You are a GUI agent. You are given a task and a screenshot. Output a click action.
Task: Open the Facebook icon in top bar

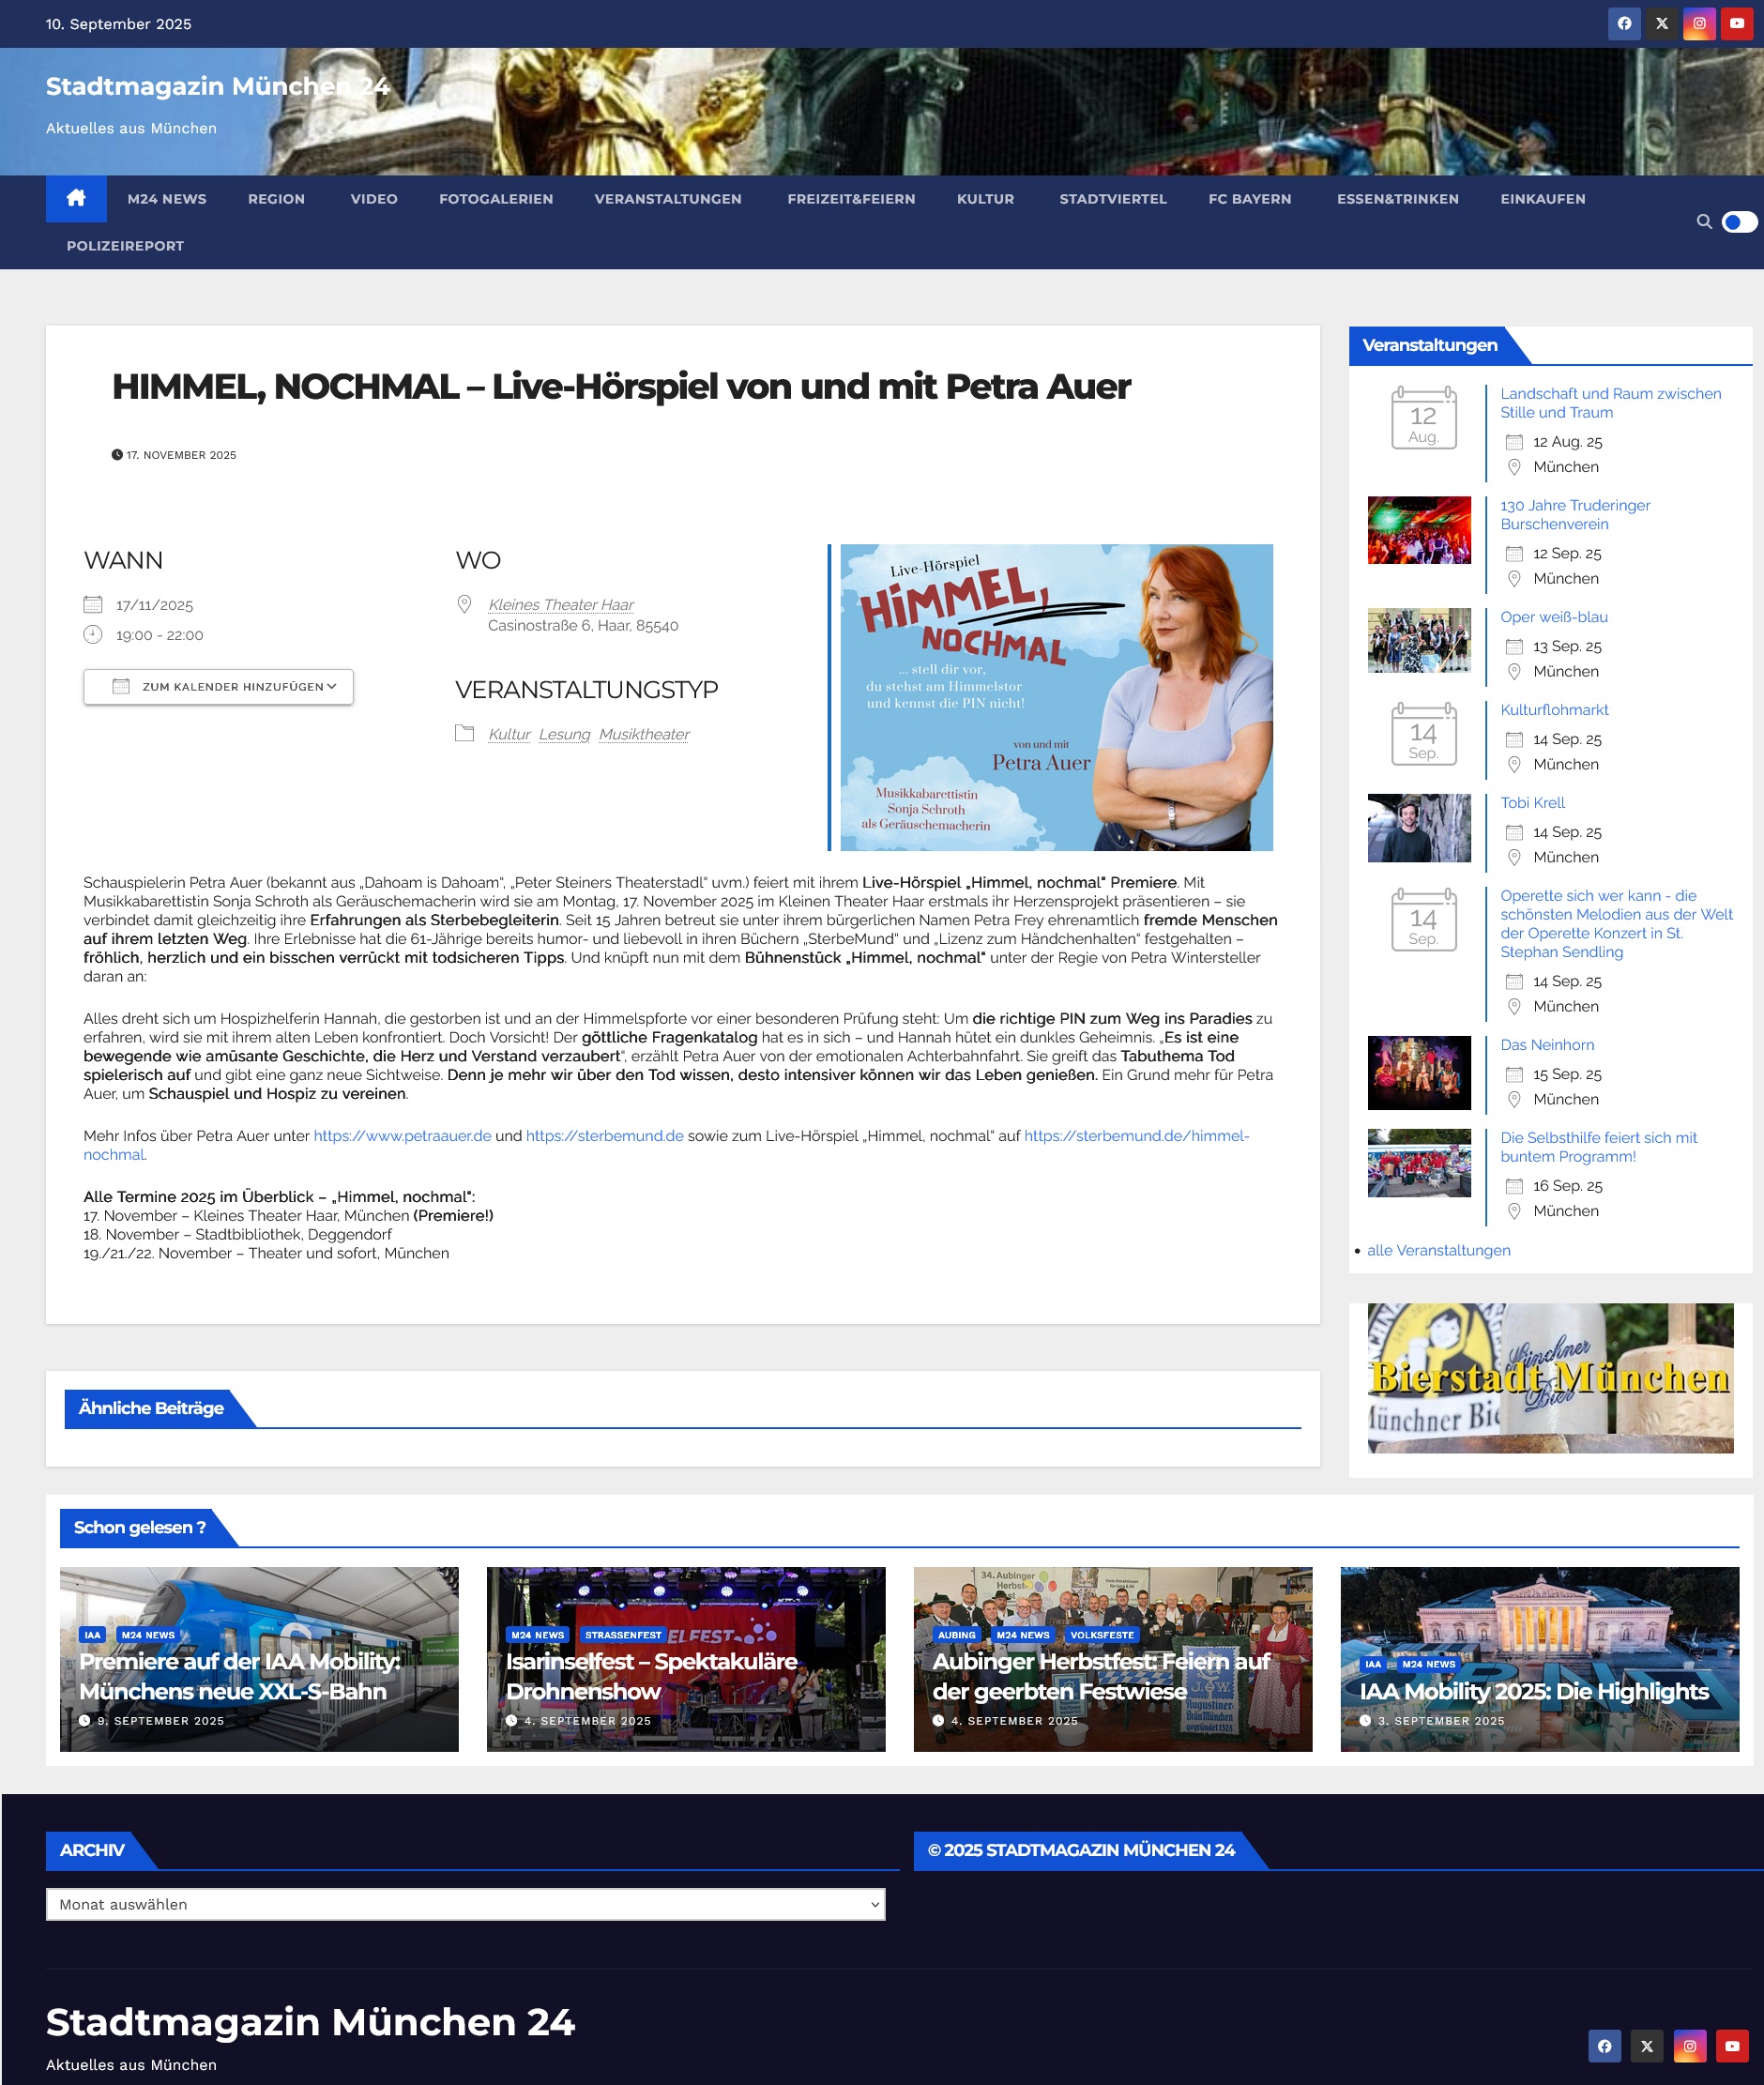coord(1624,23)
